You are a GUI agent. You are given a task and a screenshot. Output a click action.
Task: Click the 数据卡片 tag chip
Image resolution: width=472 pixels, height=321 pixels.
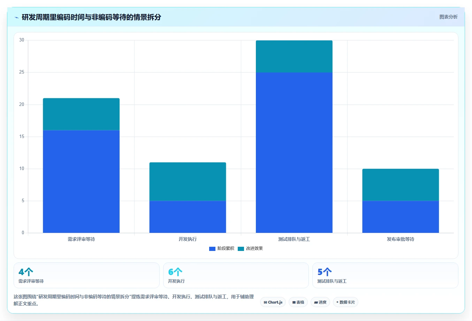point(345,302)
